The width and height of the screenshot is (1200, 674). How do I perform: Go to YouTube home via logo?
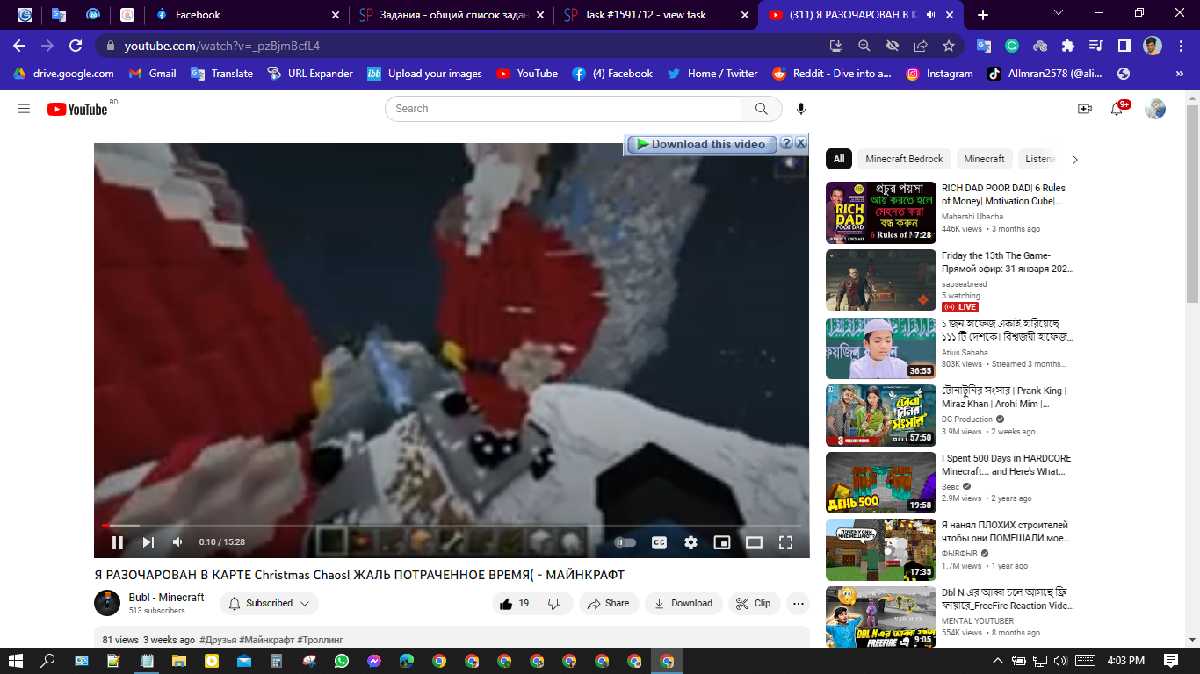pyautogui.click(x=78, y=109)
